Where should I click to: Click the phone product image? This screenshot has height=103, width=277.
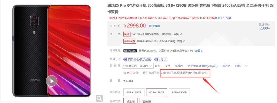pyautogui.click(x=52, y=51)
